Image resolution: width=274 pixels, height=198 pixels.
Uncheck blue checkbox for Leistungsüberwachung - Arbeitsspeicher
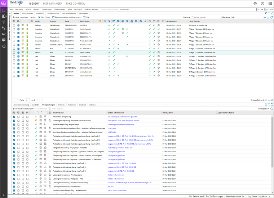click(x=14, y=175)
